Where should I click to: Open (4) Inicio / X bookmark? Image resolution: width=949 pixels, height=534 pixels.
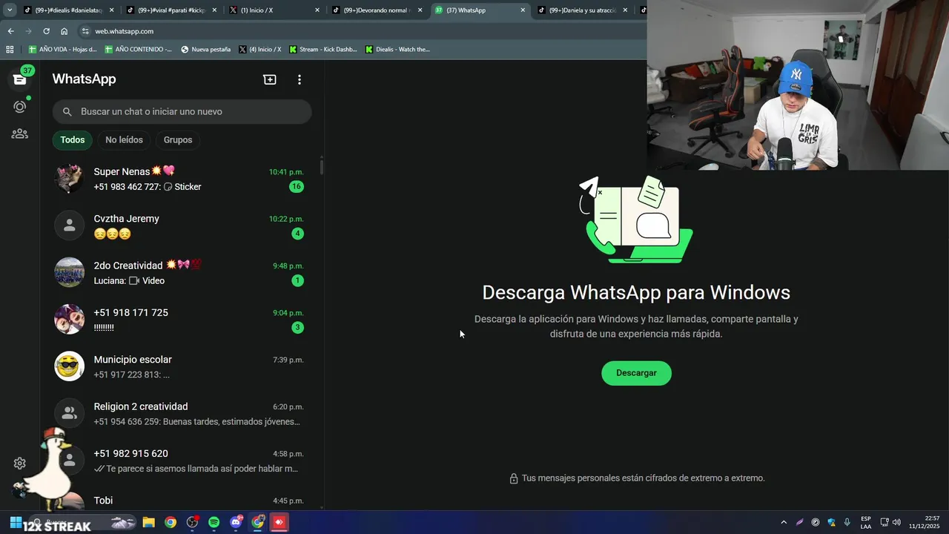pos(260,49)
